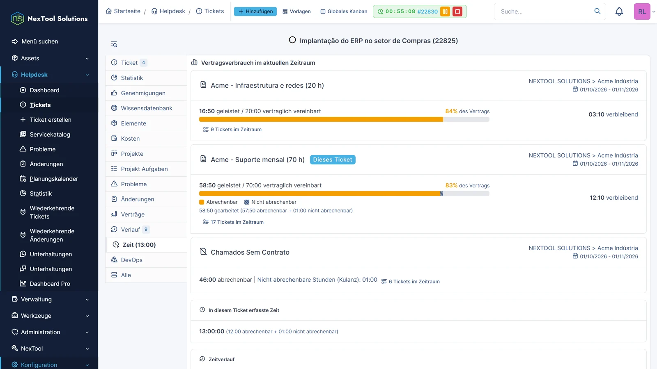This screenshot has height=369, width=657.
Task: Click the 6 Tickets im Zeitraum link
Action: coord(411,282)
